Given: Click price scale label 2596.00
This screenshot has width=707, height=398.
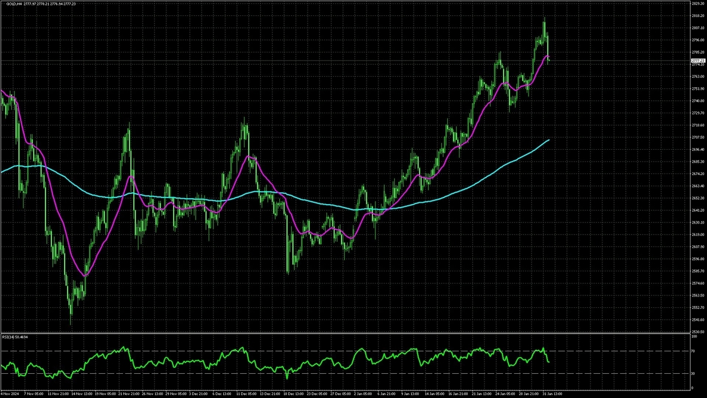Looking at the screenshot, I should click(x=698, y=259).
